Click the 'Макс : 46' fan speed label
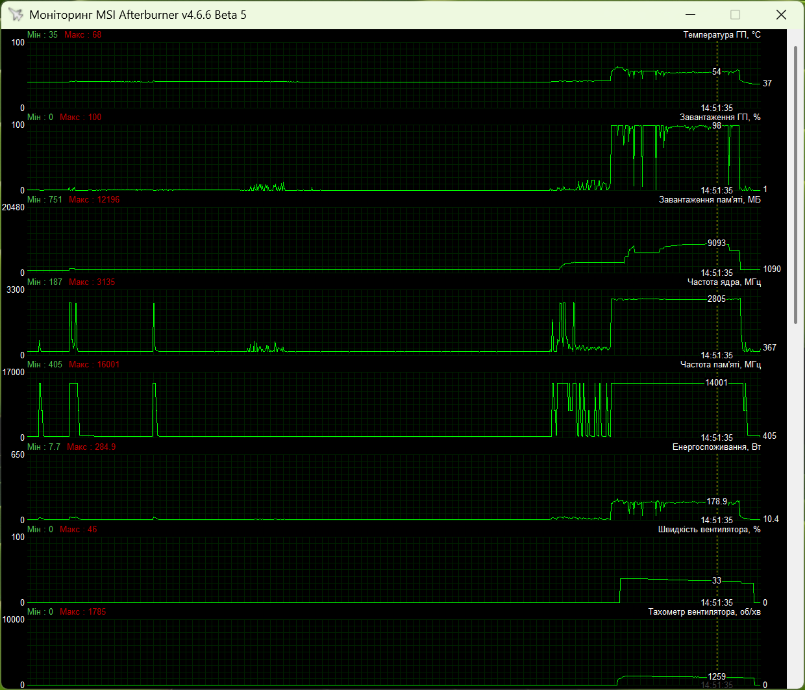This screenshot has width=805, height=690. [78, 530]
